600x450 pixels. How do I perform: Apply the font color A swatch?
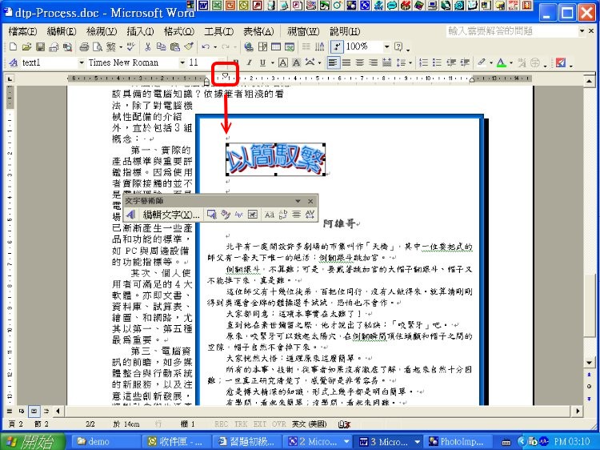(x=502, y=62)
